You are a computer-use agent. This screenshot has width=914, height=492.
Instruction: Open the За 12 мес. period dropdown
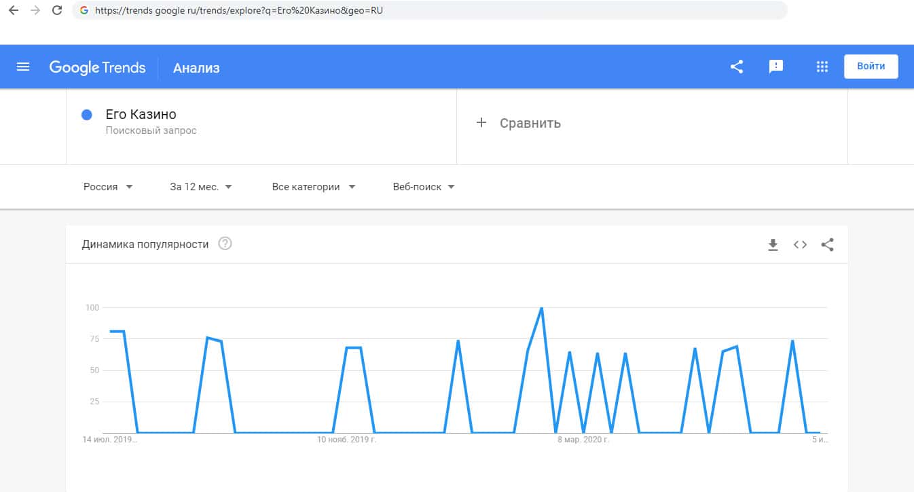pos(201,187)
